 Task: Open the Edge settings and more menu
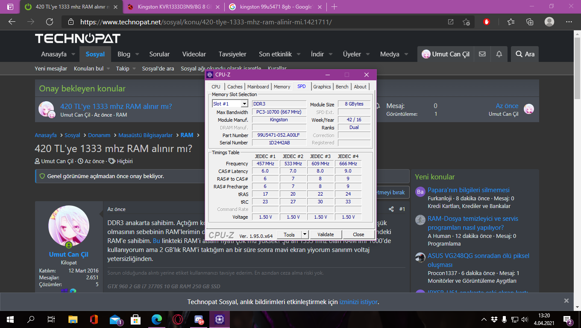coord(569,22)
